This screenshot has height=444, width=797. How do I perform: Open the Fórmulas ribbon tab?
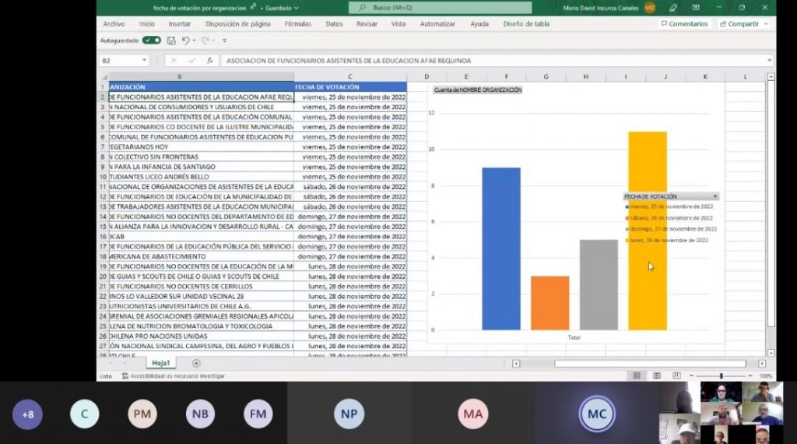click(x=297, y=24)
